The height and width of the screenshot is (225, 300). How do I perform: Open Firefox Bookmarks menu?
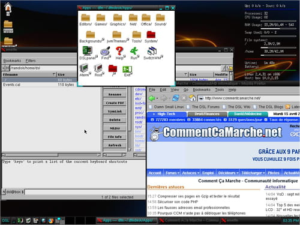(x=202, y=89)
